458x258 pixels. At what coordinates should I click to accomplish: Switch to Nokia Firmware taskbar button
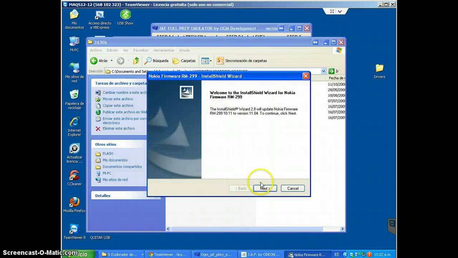[x=307, y=254]
